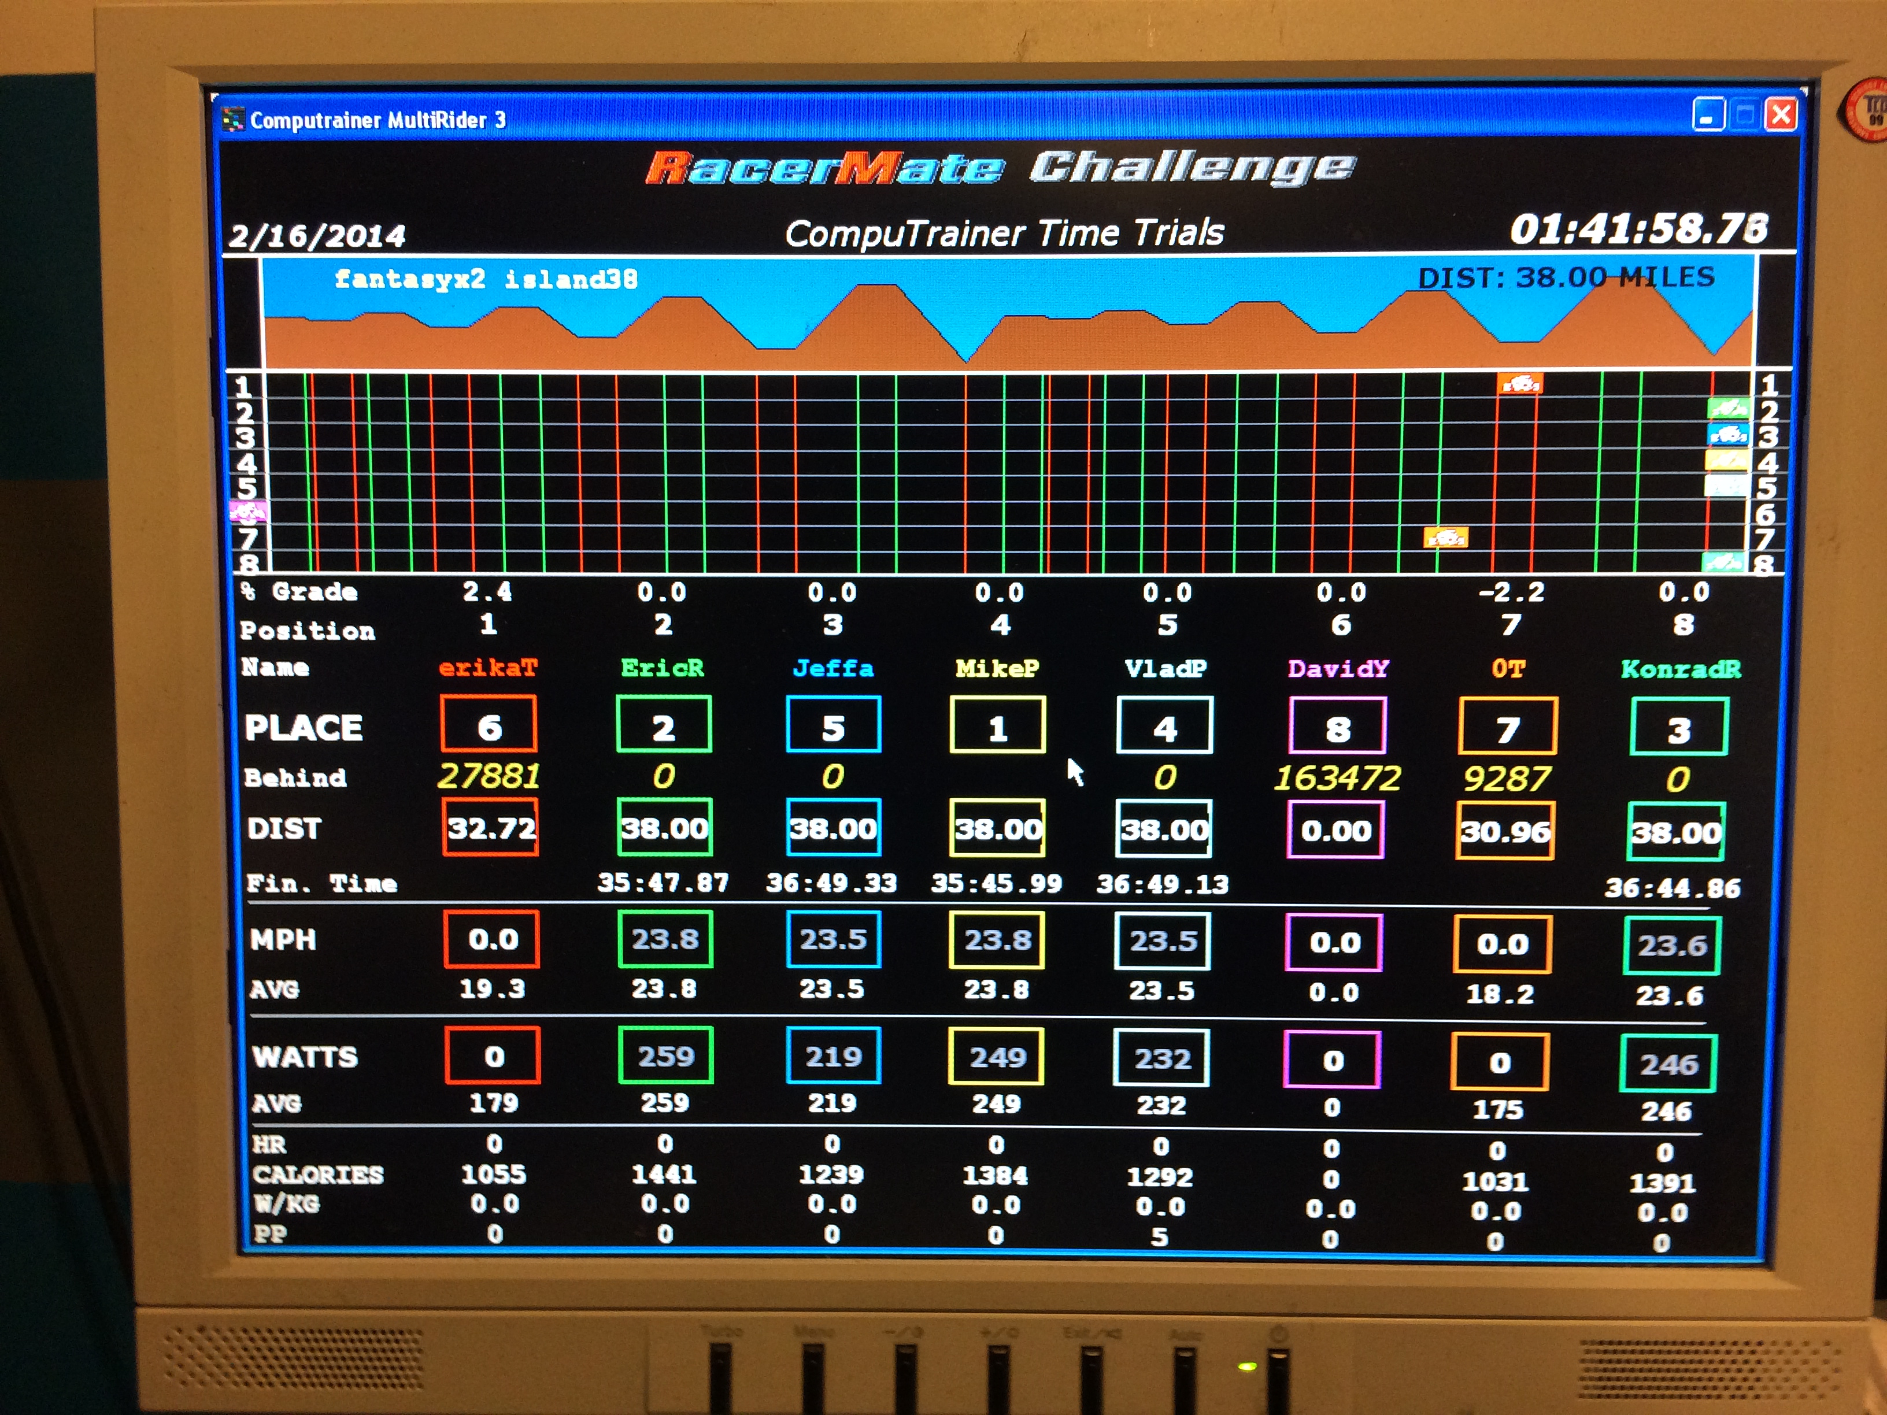Click the elapsed race timer
This screenshot has height=1415, width=1887.
click(x=1639, y=228)
